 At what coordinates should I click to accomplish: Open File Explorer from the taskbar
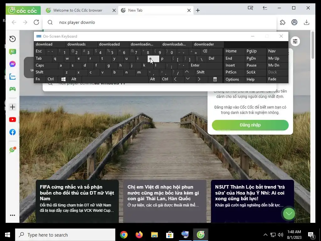coord(154,235)
